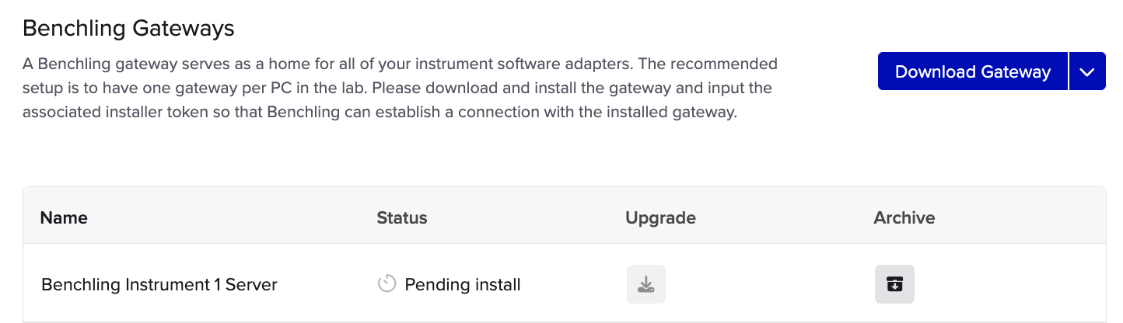Select the Name column header
1123x323 pixels.
64,217
